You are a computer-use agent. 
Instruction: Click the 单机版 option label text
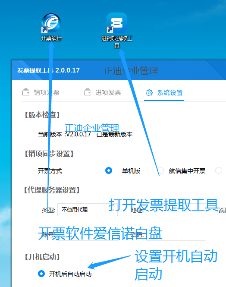(x=131, y=171)
